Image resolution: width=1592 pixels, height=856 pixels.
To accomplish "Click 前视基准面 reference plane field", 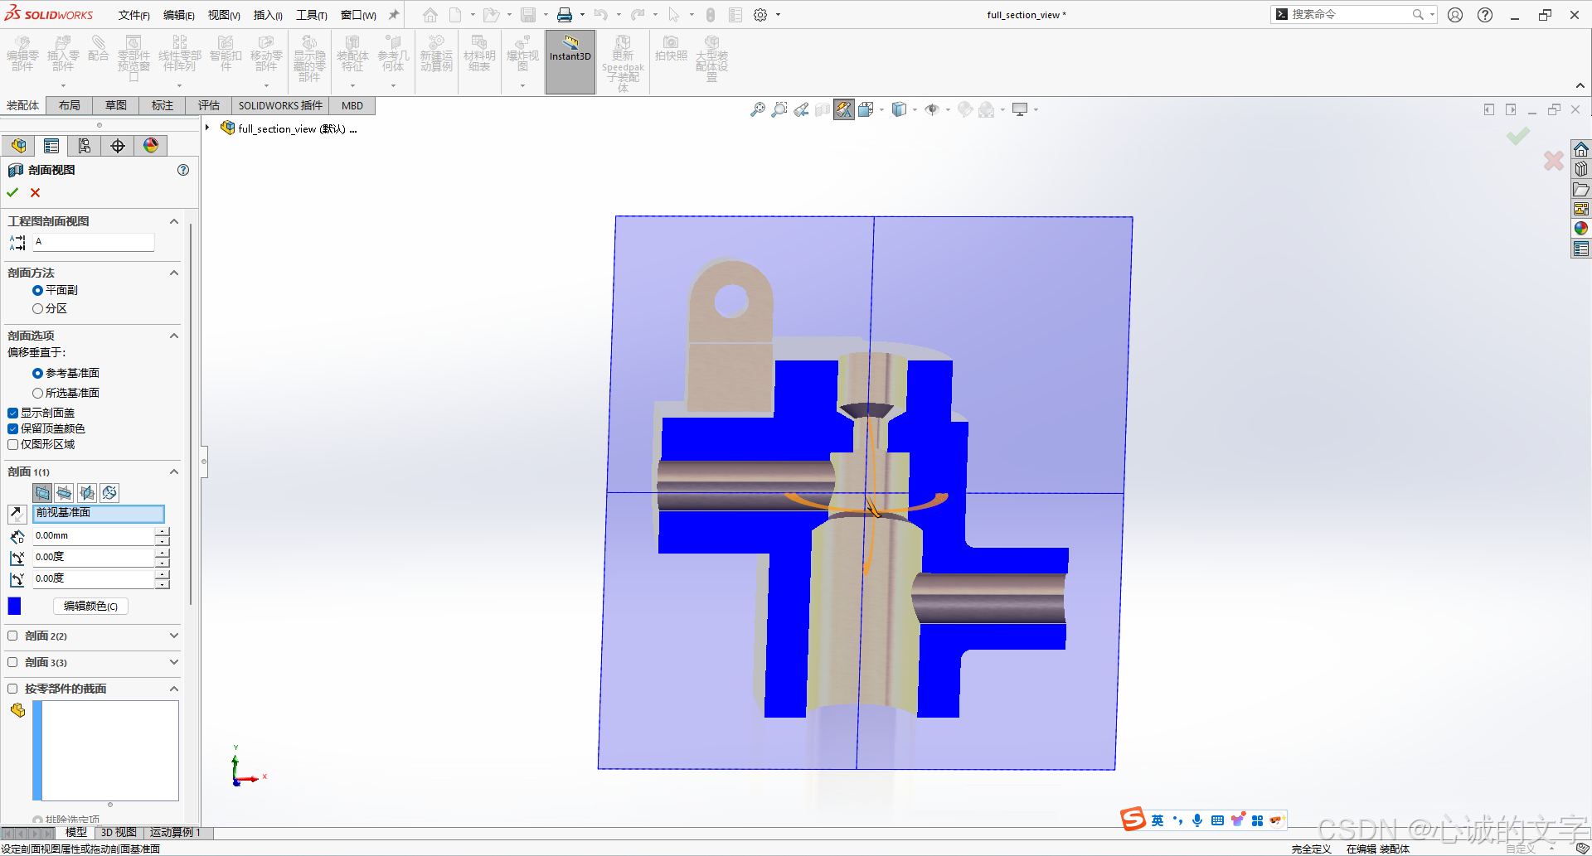I will pyautogui.click(x=99, y=514).
